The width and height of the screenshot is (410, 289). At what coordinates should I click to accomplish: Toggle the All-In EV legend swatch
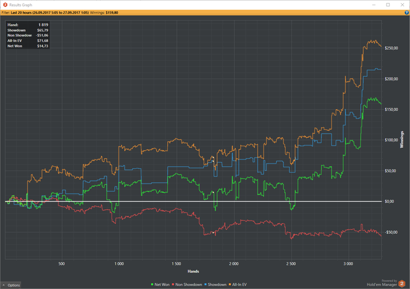230,284
